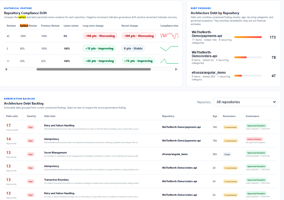
Task: Click the horizontal scrollbar right arrow
Action: click(176, 69)
